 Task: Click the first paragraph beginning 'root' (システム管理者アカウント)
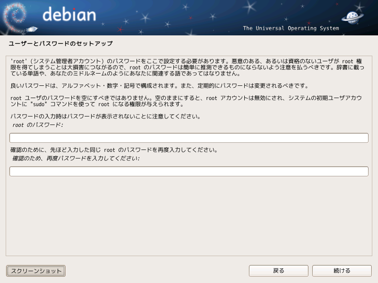coord(187,67)
